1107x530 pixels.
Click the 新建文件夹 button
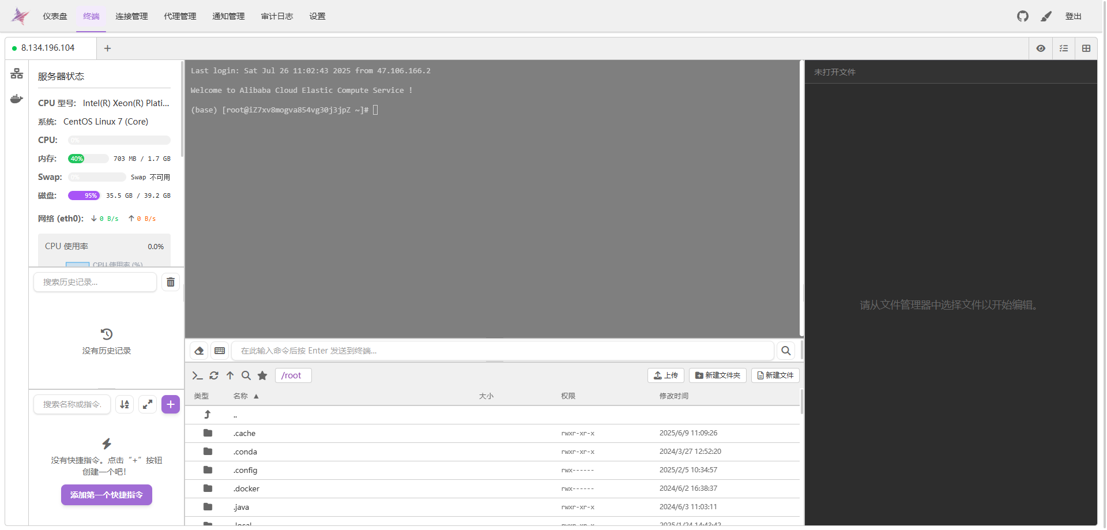(717, 375)
